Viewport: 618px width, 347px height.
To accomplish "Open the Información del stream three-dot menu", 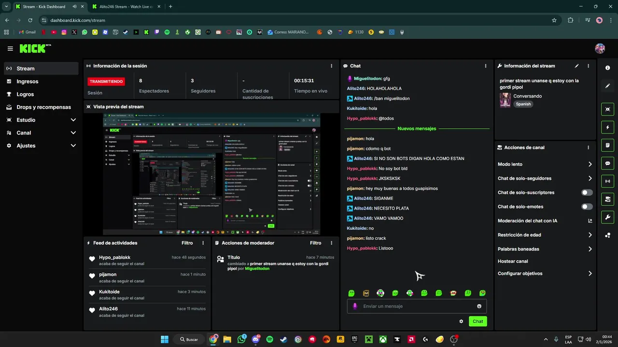I will coord(588,66).
